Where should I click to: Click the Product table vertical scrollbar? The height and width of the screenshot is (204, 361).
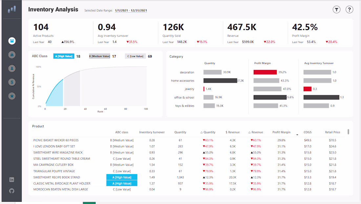click(348, 132)
